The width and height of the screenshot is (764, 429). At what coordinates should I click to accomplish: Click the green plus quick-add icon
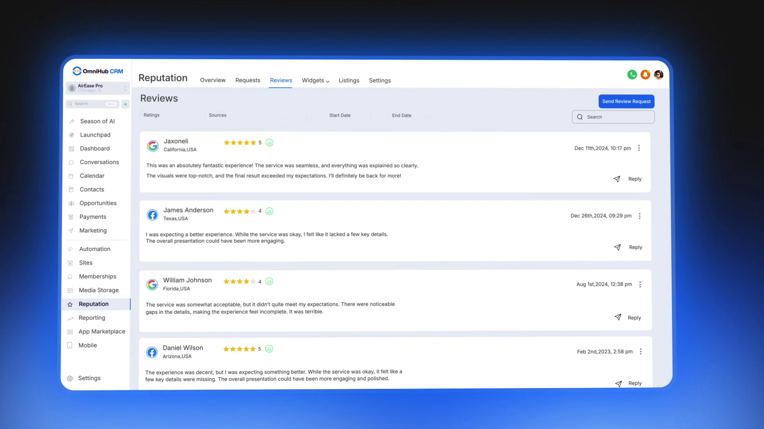click(x=125, y=104)
